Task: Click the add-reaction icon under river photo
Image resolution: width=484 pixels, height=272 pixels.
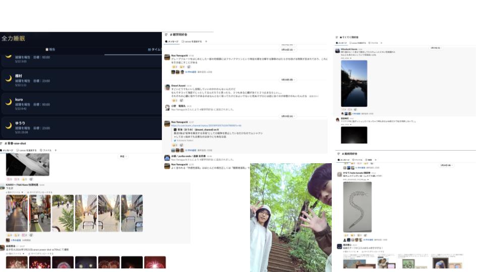Action: point(355,109)
